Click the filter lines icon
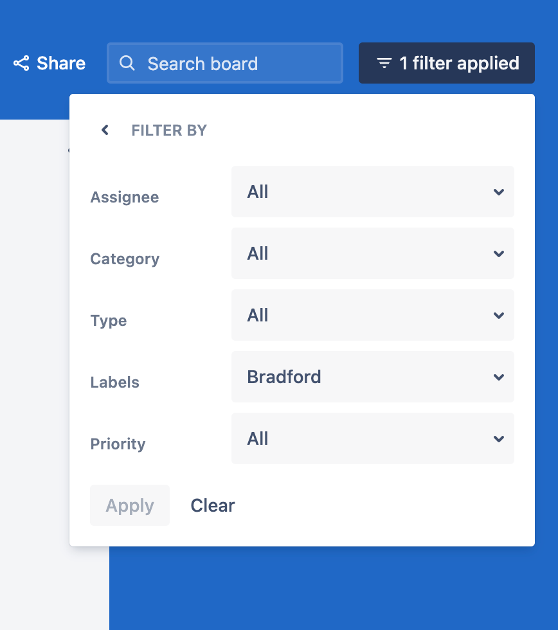 384,63
